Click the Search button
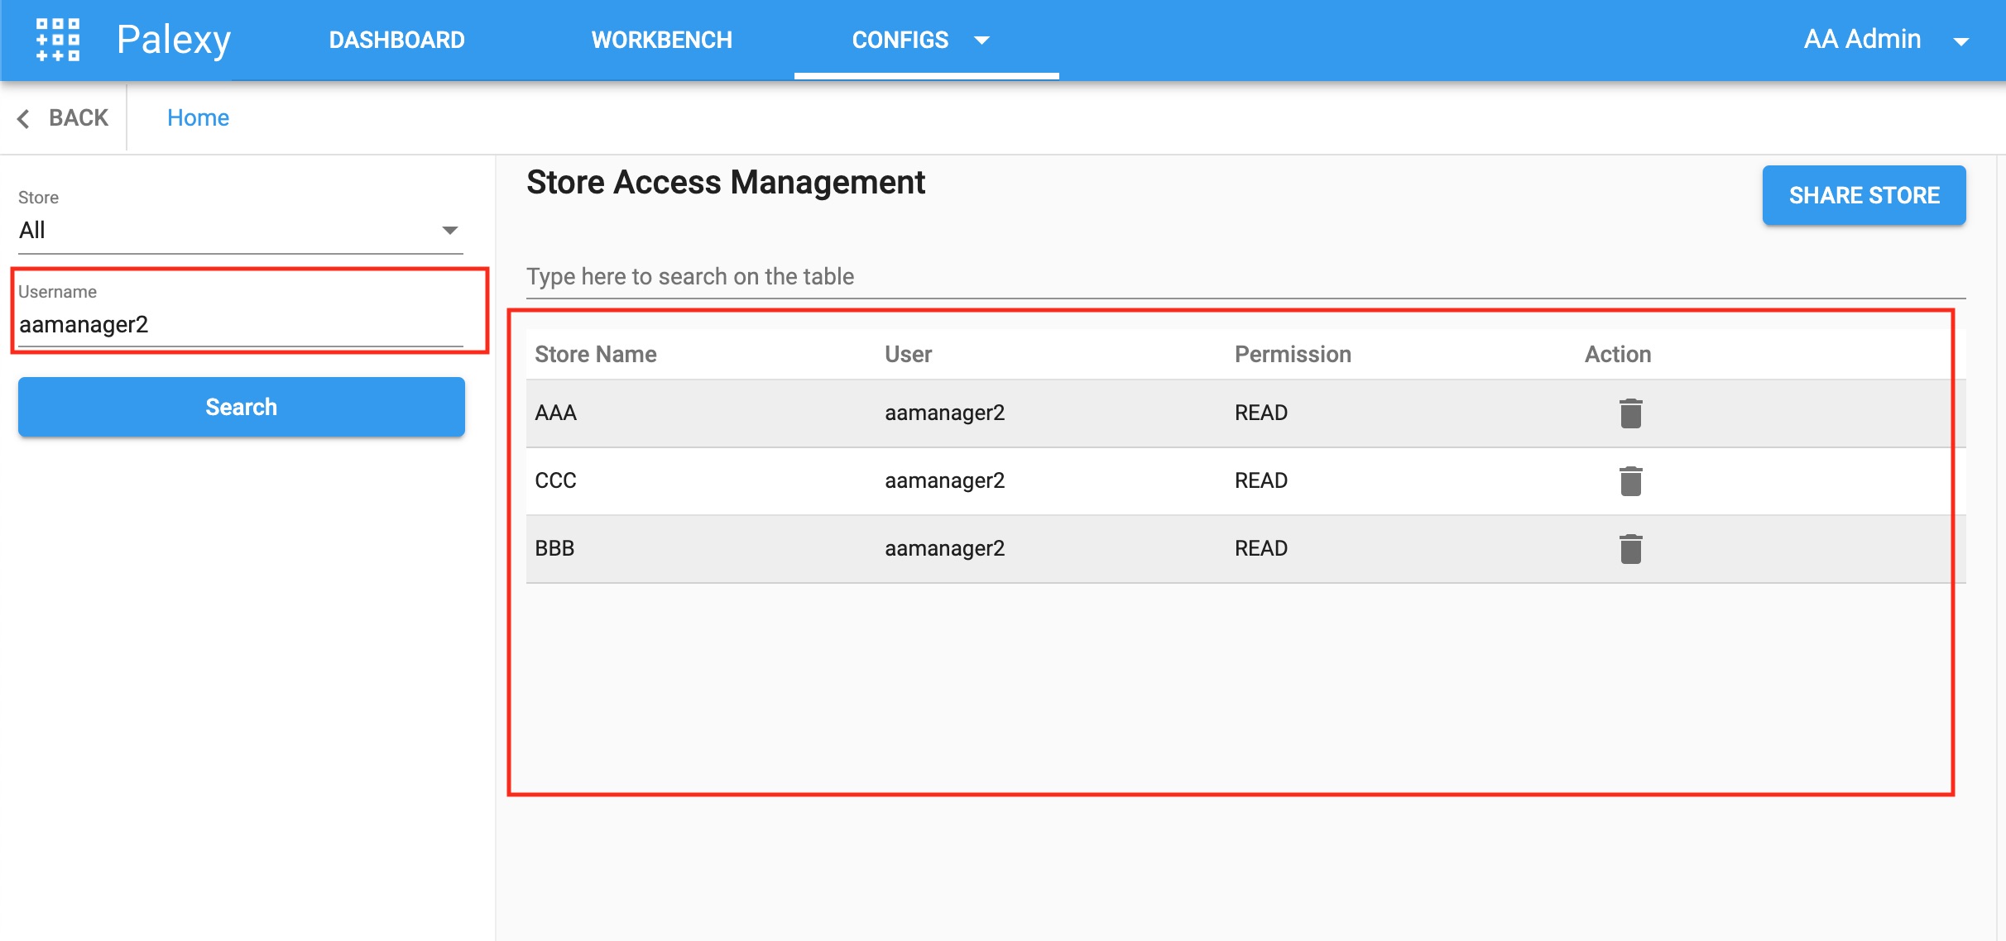Screen dimensions: 2006x941 pyautogui.click(x=241, y=407)
